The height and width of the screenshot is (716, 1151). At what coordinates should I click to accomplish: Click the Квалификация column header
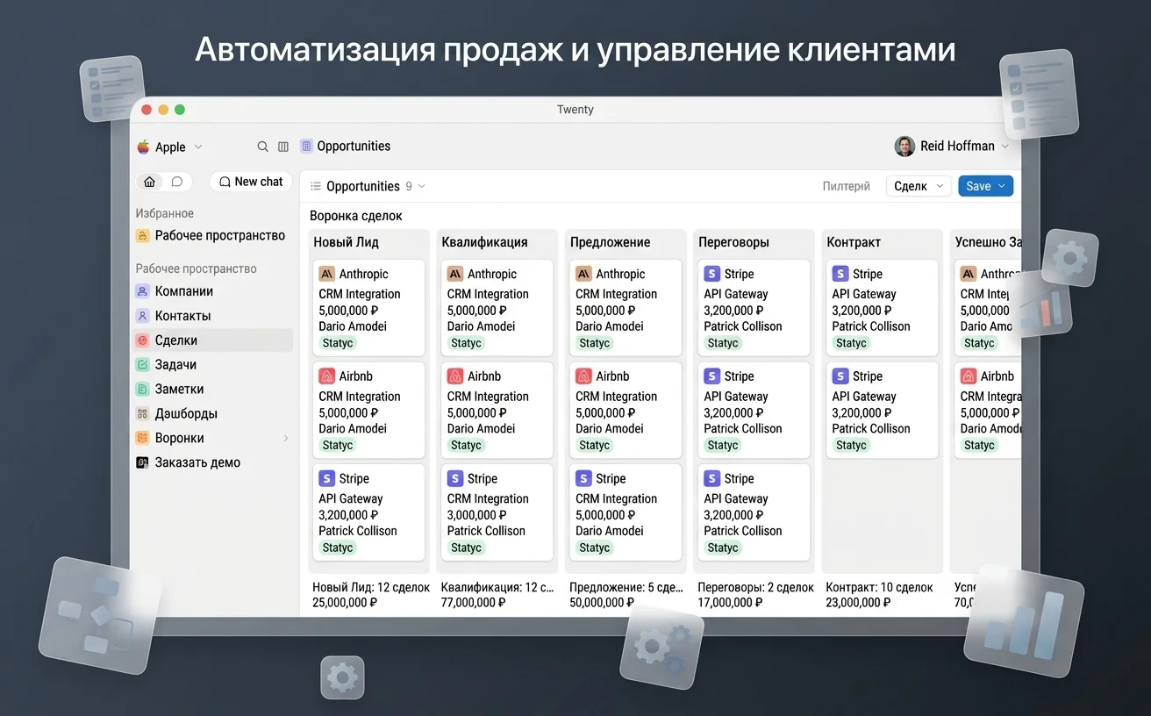coord(485,242)
